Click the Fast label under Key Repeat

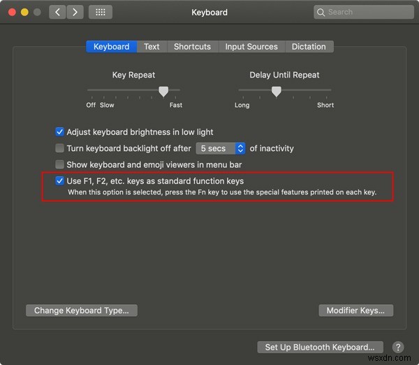[176, 105]
